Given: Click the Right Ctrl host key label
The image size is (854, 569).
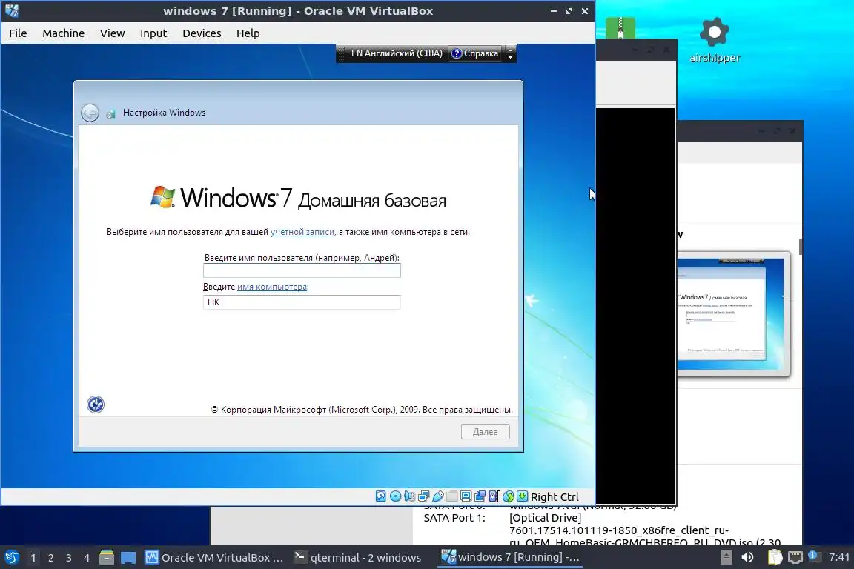Looking at the screenshot, I should click(x=555, y=496).
